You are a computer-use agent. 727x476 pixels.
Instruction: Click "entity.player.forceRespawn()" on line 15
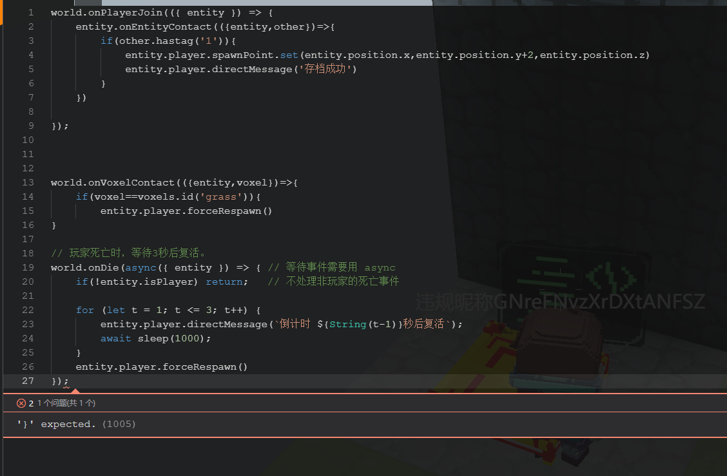point(186,211)
